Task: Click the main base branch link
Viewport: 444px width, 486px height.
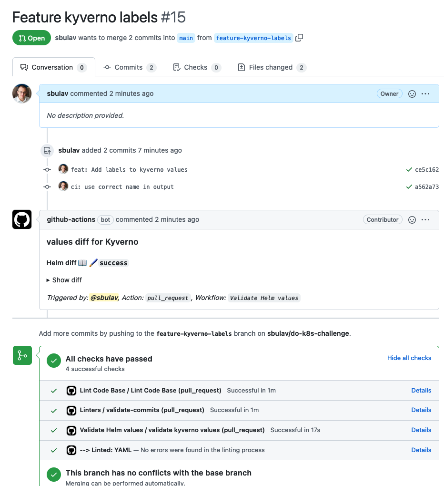Action: [186, 38]
